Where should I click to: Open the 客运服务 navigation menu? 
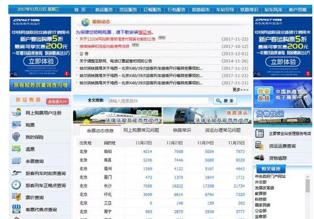104,9
